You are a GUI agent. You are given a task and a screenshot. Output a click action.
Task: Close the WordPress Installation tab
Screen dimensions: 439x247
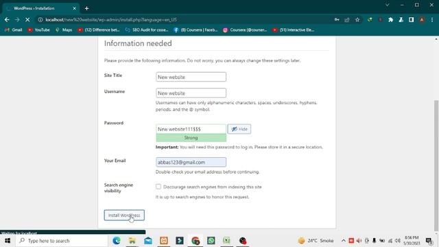(x=75, y=8)
